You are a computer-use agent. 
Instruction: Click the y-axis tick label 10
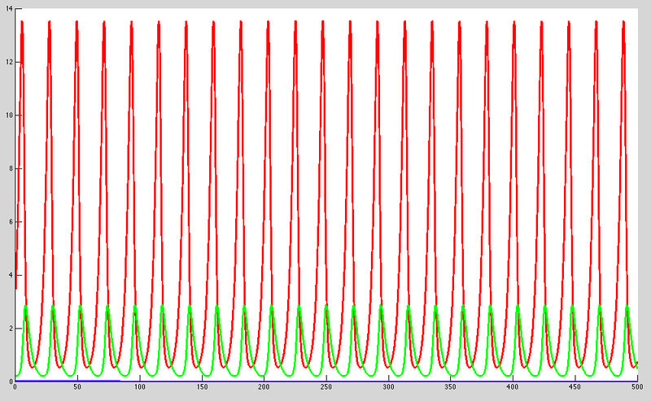(x=7, y=115)
